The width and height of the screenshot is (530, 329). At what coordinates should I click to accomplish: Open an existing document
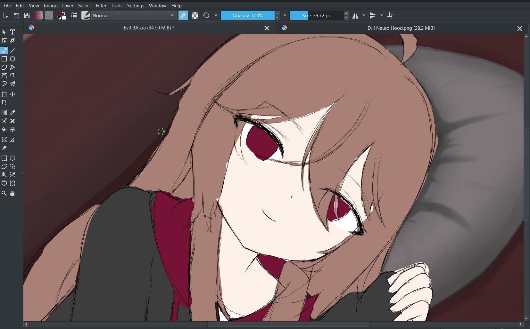point(16,15)
